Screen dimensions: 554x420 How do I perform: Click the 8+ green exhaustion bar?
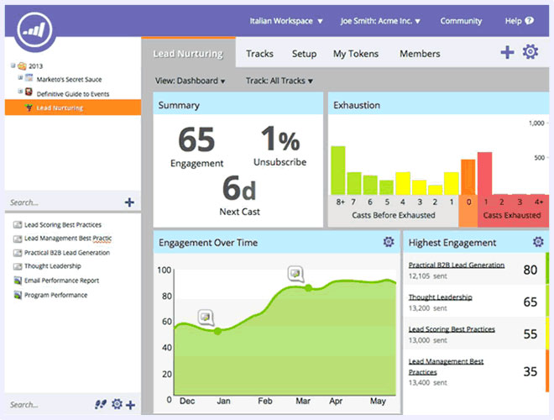click(338, 170)
